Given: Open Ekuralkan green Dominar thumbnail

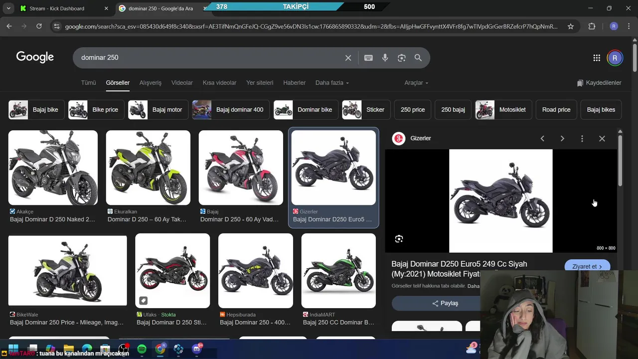Looking at the screenshot, I should pos(148,168).
